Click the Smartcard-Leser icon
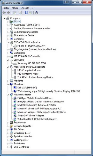93x156 pixels. 11,133
